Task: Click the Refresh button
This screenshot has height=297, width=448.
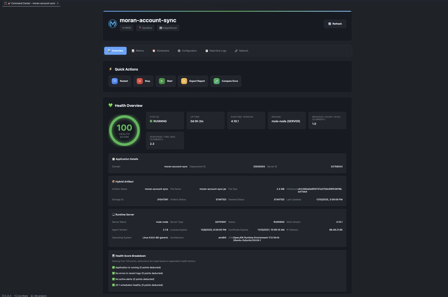Action: coord(335,24)
